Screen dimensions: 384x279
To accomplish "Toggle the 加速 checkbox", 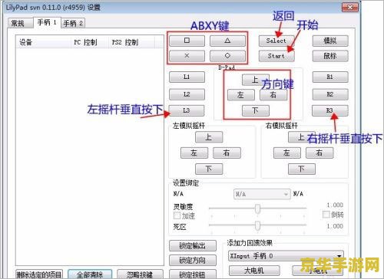I will coord(177,215).
